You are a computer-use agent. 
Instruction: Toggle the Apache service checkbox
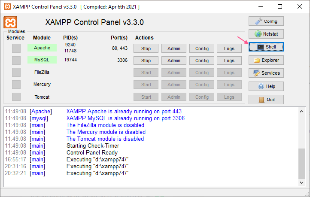pos(16,48)
